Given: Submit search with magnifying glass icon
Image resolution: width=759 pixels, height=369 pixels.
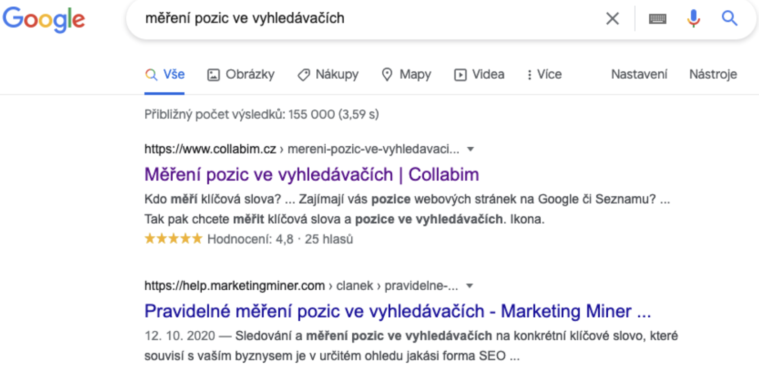Looking at the screenshot, I should 729,18.
